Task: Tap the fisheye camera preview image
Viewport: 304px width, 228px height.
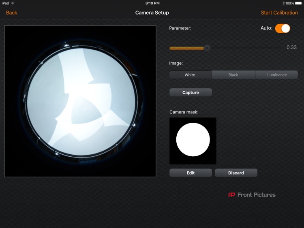Action: point(80,101)
